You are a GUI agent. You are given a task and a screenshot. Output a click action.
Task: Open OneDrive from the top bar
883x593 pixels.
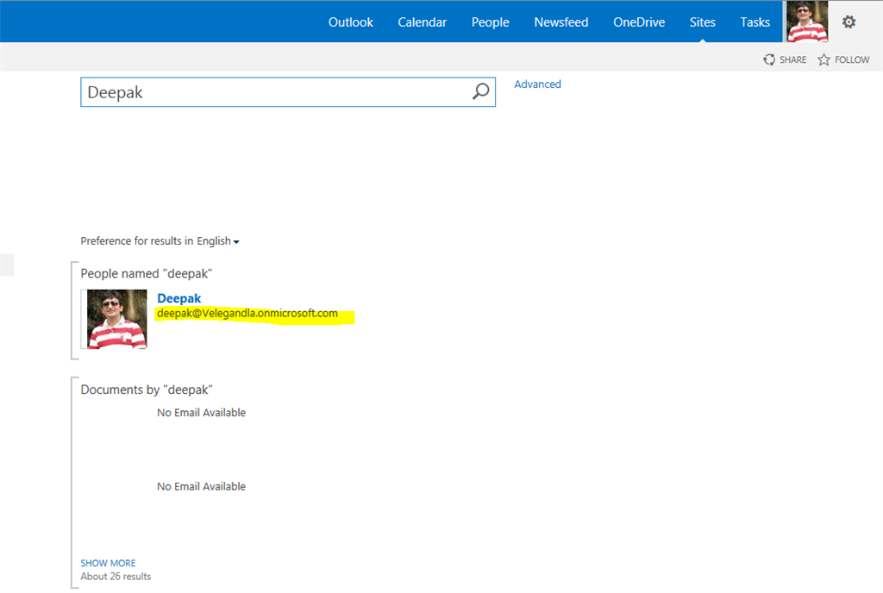(x=639, y=22)
